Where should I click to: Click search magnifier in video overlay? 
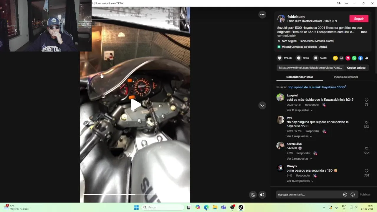point(182,15)
